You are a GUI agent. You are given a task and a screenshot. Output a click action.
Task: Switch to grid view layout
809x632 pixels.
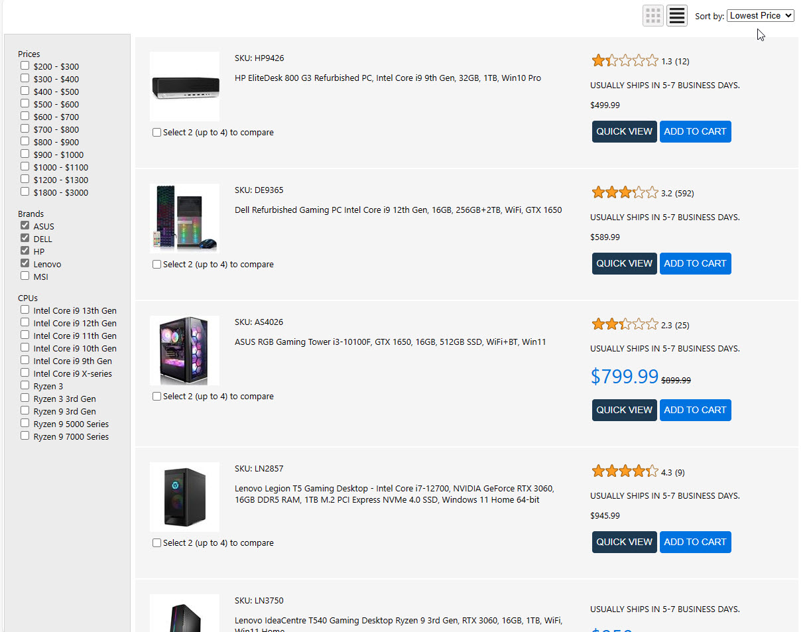pos(653,16)
